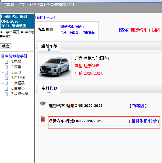Click the 搜索 button
This screenshot has height=163, width=162.
[x=6, y=46]
